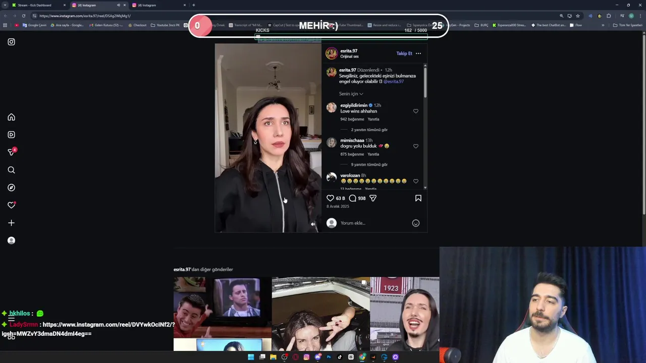The height and width of the screenshot is (363, 646).
Task: Open Youtube 3ncü PK bookmark folder
Action: coord(165,25)
